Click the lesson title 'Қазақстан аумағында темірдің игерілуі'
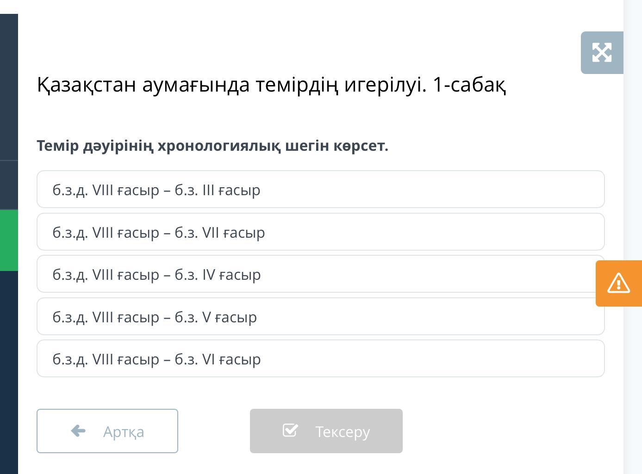642x474 pixels. click(x=231, y=85)
